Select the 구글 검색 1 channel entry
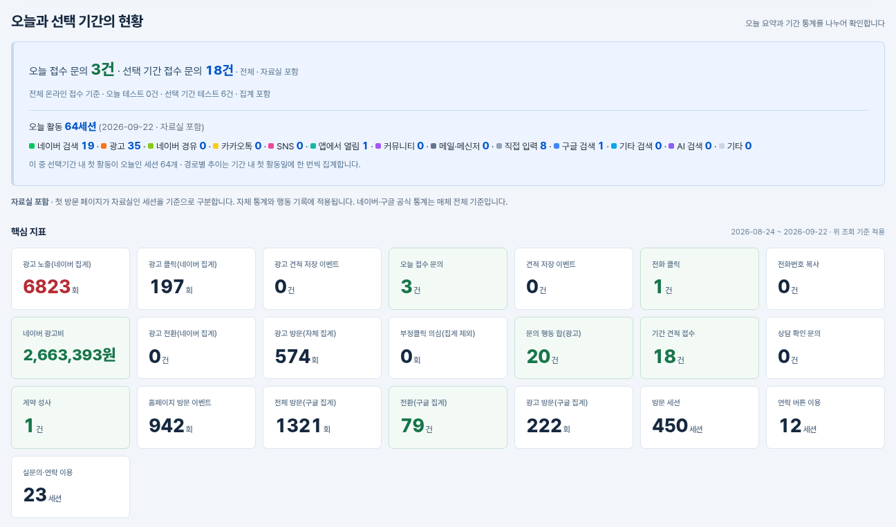Viewport: 896px width, 527px height. point(579,146)
